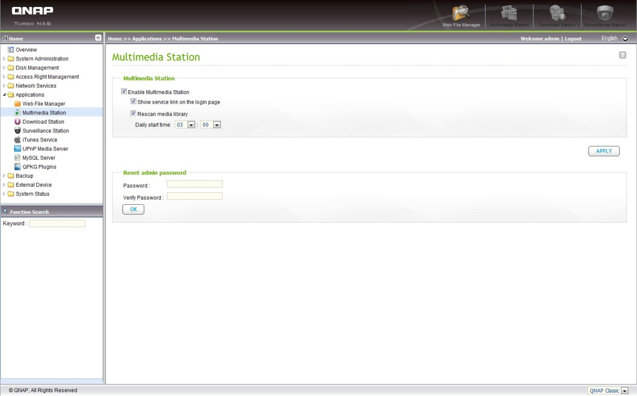
Task: Click the Disk Management folder icon
Action: 10,68
